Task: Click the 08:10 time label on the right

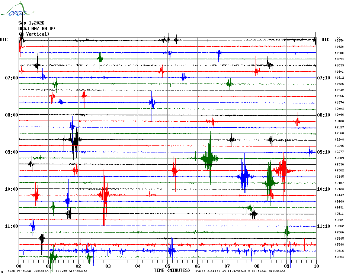Action: click(x=324, y=115)
